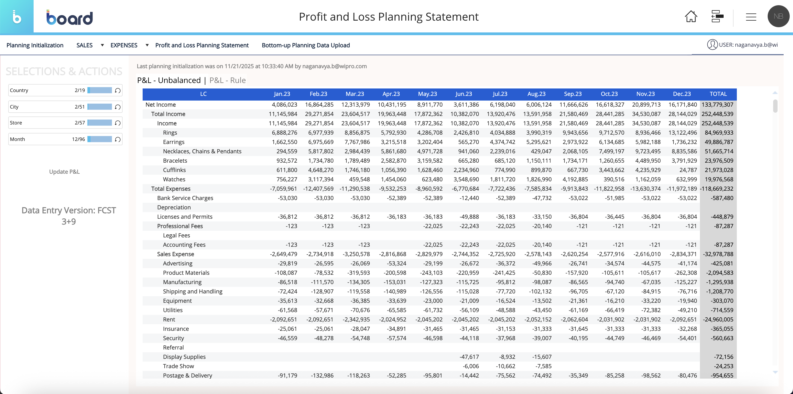Open Planning Initialization menu item
This screenshot has width=793, height=394.
coord(35,45)
